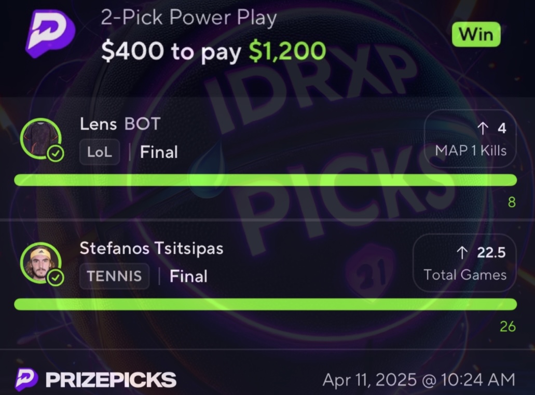This screenshot has height=395, width=535.
Task: Click the purple PrizePicks logo at top
Action: pos(50,33)
